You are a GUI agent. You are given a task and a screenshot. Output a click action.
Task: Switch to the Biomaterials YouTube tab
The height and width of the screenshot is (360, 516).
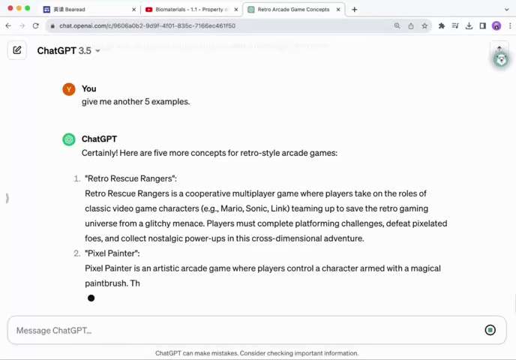coord(192,10)
